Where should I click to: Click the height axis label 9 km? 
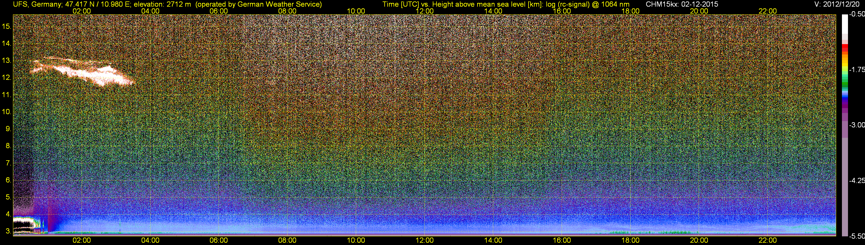coord(8,129)
